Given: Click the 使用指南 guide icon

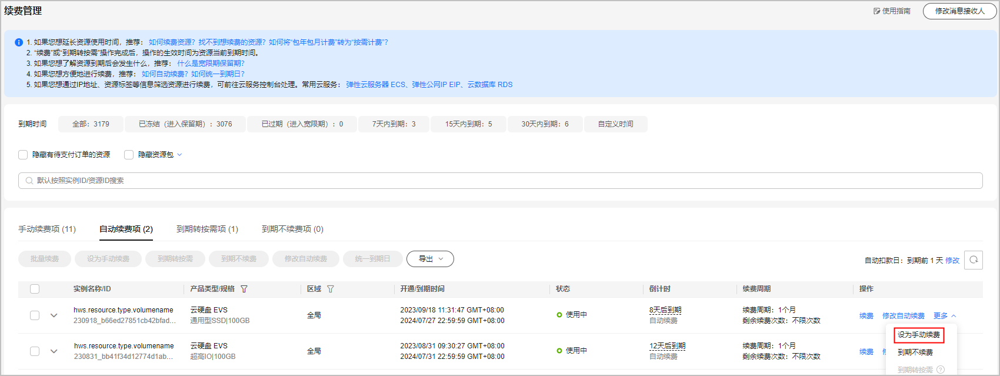Looking at the screenshot, I should pyautogui.click(x=876, y=11).
